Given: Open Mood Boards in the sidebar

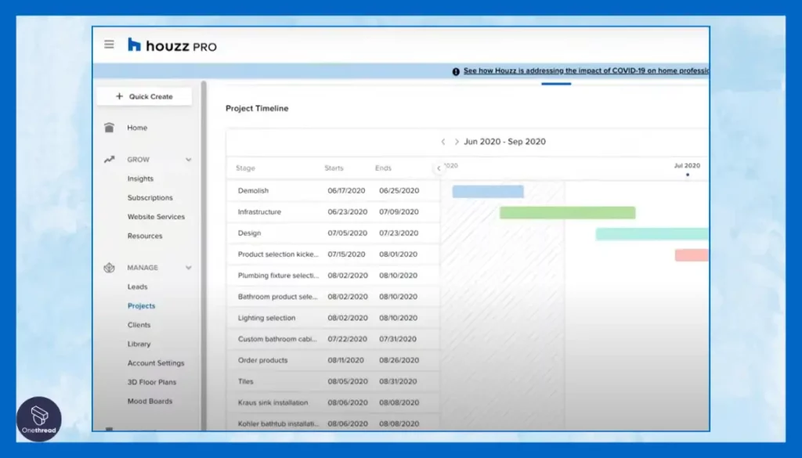Looking at the screenshot, I should click(x=150, y=402).
